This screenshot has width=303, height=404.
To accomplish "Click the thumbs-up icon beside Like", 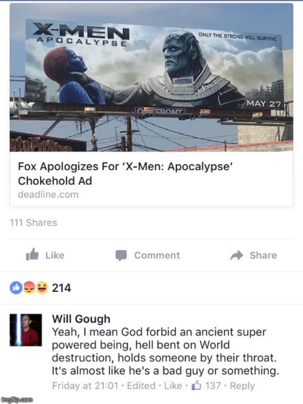I will [32, 255].
